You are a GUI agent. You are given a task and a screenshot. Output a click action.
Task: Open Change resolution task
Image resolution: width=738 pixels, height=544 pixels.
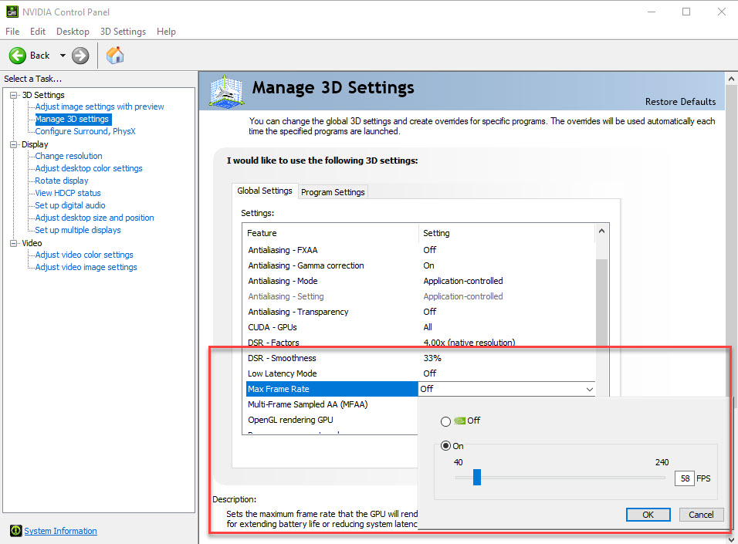[69, 156]
